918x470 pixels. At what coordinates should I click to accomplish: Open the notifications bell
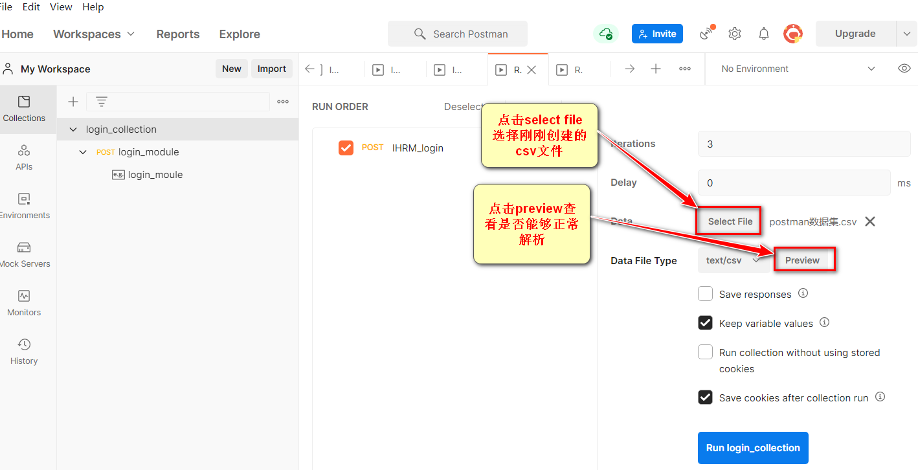click(764, 34)
